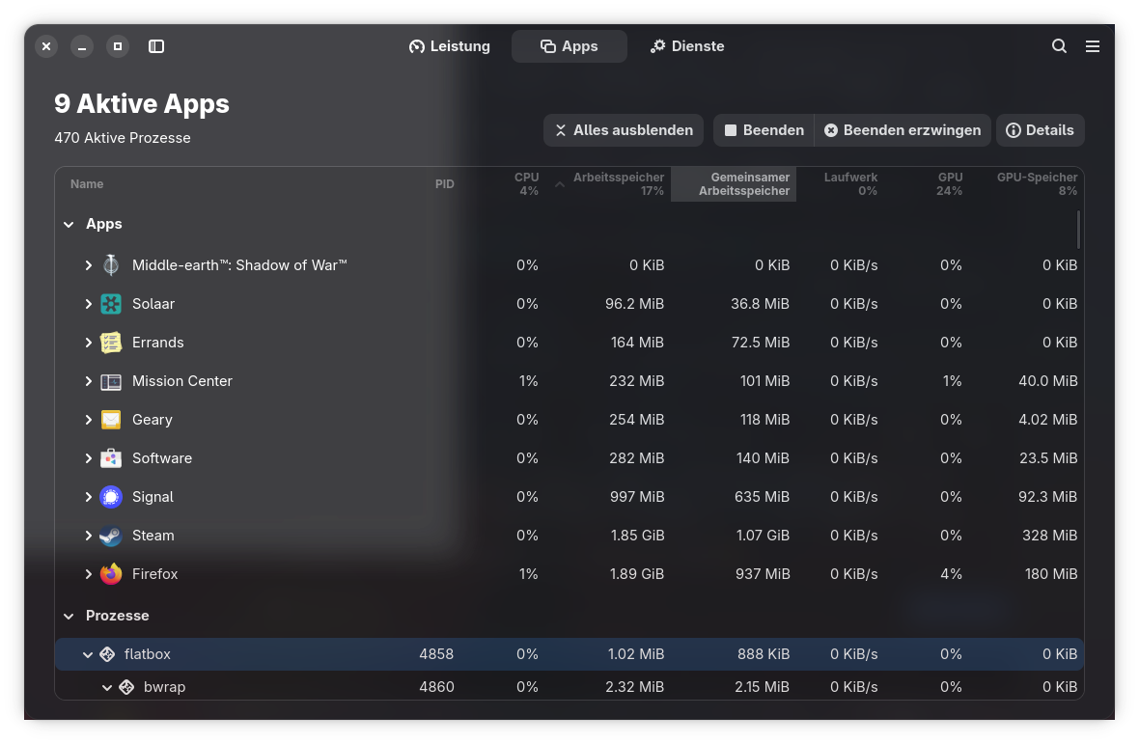Viewport: 1139px width, 744px height.
Task: Expand the Steam row
Action: (x=89, y=536)
